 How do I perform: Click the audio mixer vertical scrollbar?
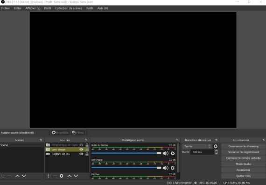pyautogui.click(x=178, y=158)
